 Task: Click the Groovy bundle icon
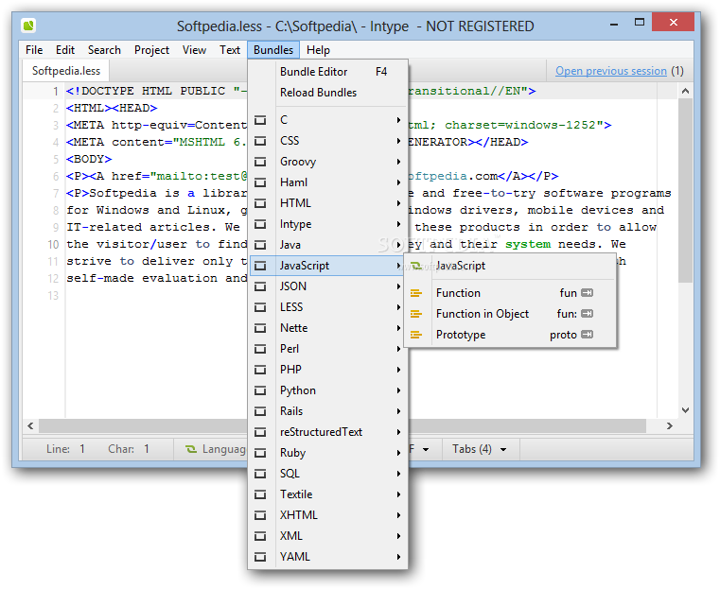pyautogui.click(x=260, y=162)
